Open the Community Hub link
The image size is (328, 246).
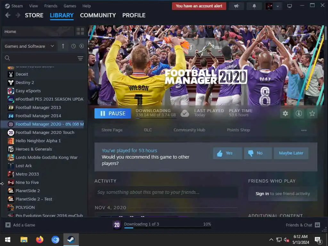pos(189,130)
